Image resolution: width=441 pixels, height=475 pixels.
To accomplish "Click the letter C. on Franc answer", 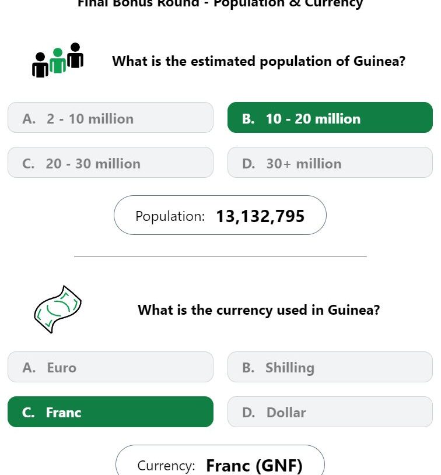I will click(28, 413).
